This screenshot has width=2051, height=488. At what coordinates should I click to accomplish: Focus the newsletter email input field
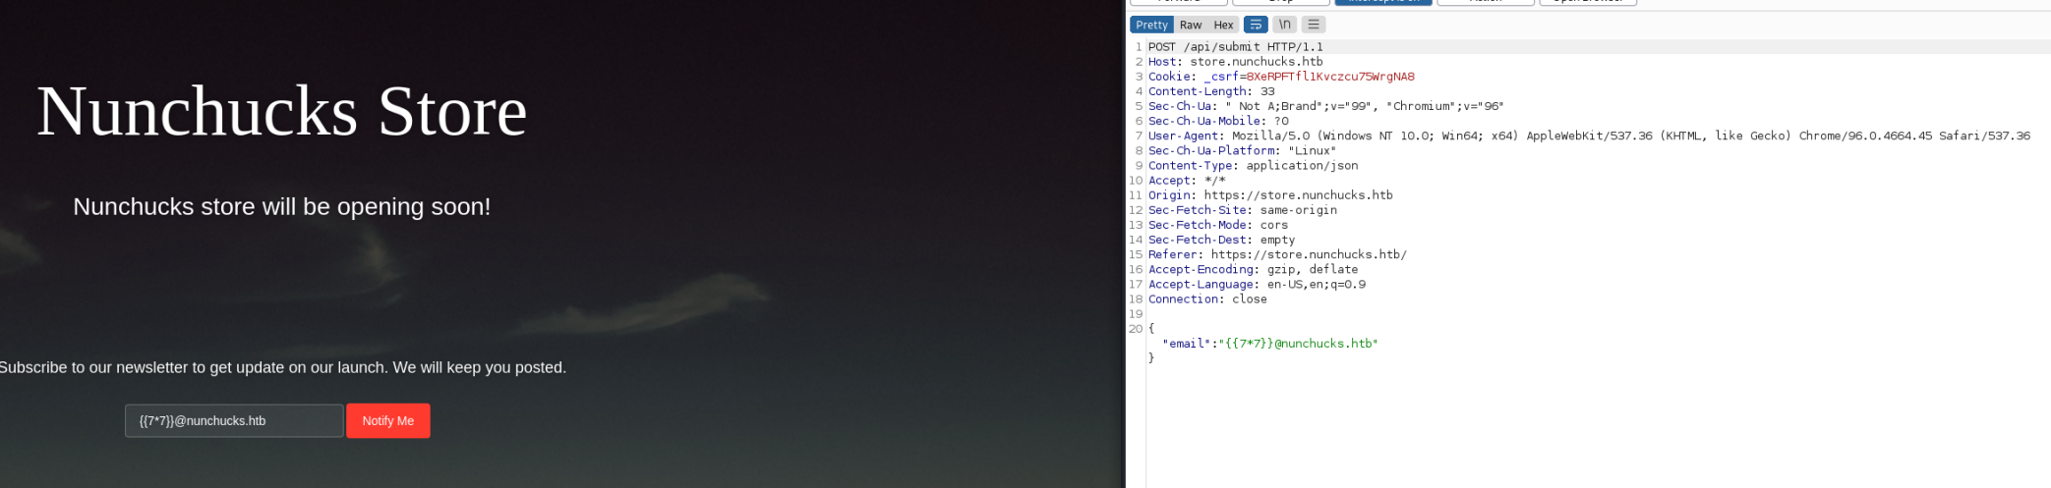234,420
